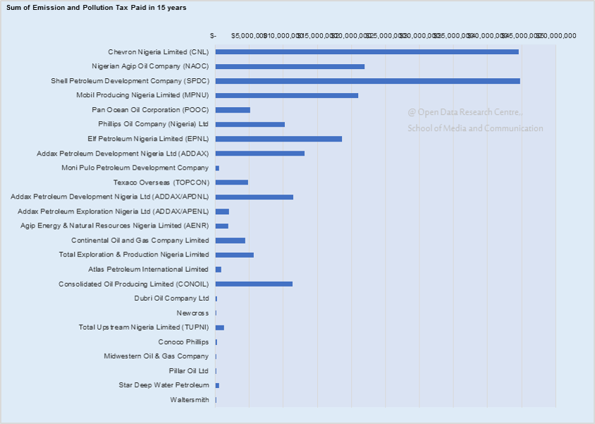Select the ADDAX/APENL bar
595x424 pixels.
[x=222, y=211]
